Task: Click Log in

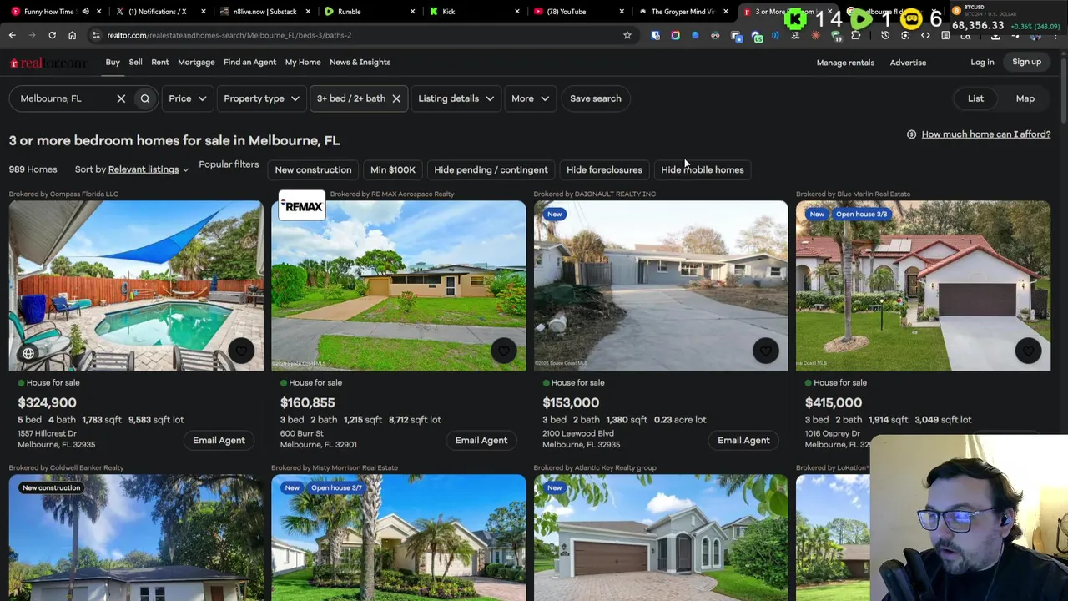Action: coord(982,62)
